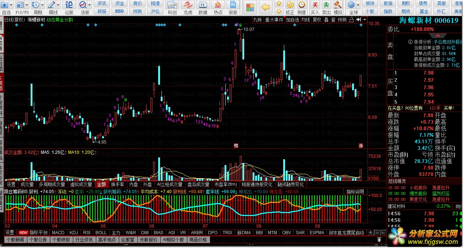
Task: Select the BOLL indicator tab
Action: (101, 233)
